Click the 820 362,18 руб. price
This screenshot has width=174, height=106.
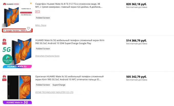136,4
